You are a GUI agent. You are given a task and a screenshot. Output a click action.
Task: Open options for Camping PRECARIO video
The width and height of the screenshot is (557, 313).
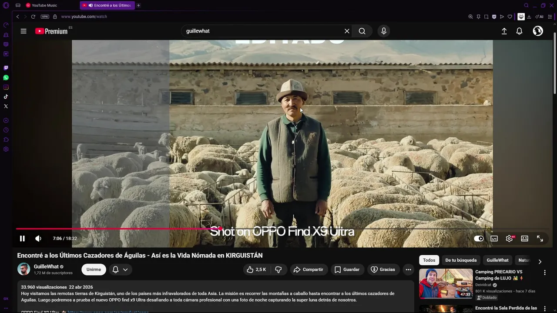pyautogui.click(x=544, y=273)
